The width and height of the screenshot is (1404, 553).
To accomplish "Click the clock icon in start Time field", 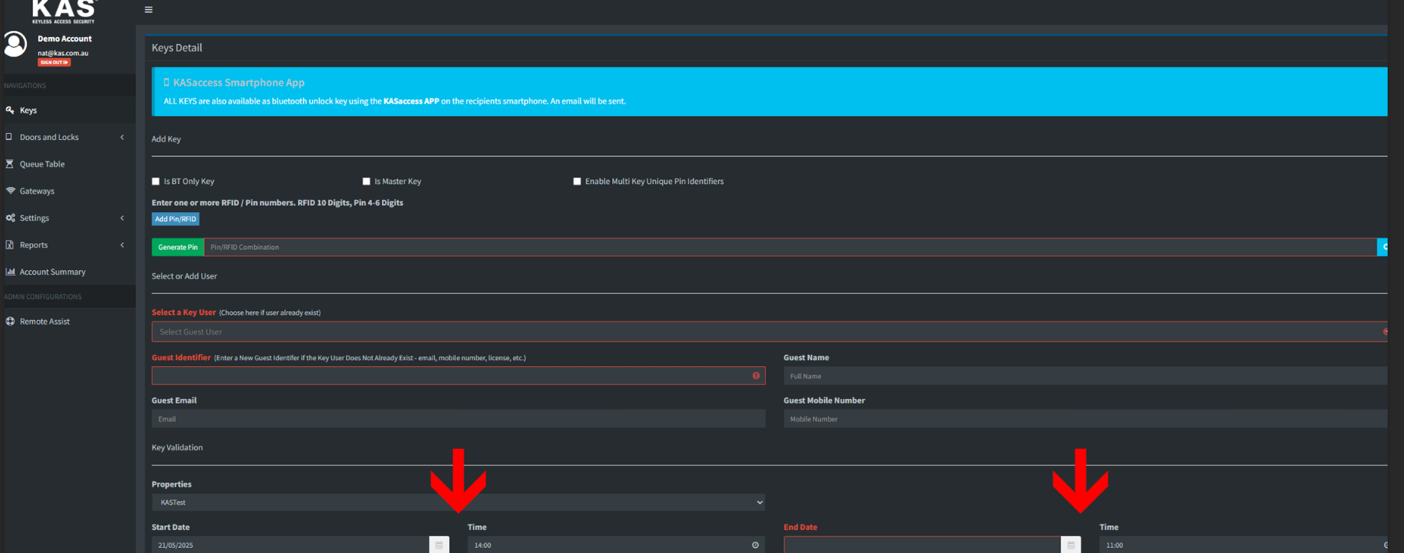I will (755, 545).
